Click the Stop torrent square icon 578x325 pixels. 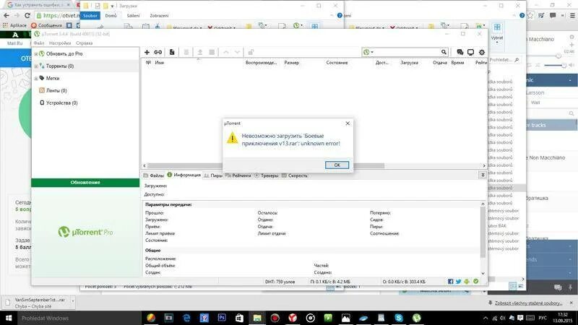click(x=212, y=52)
